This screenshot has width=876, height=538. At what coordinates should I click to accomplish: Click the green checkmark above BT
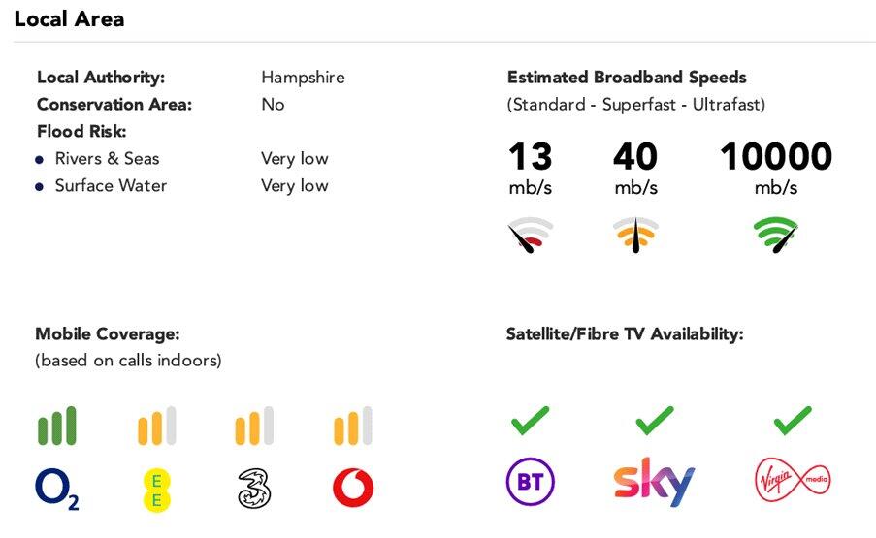point(530,420)
